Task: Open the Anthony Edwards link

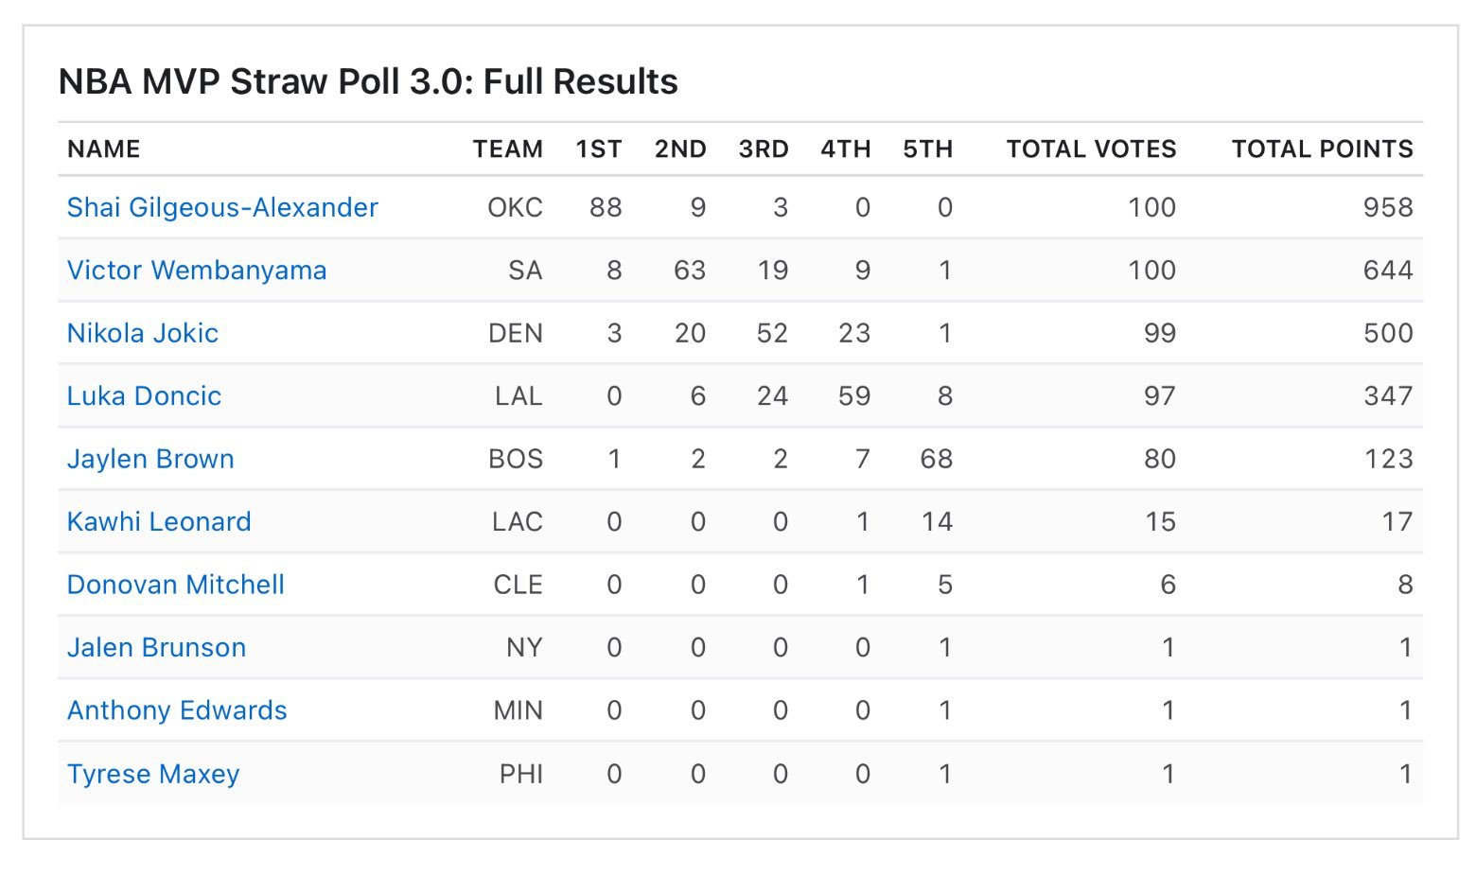Action: point(177,710)
